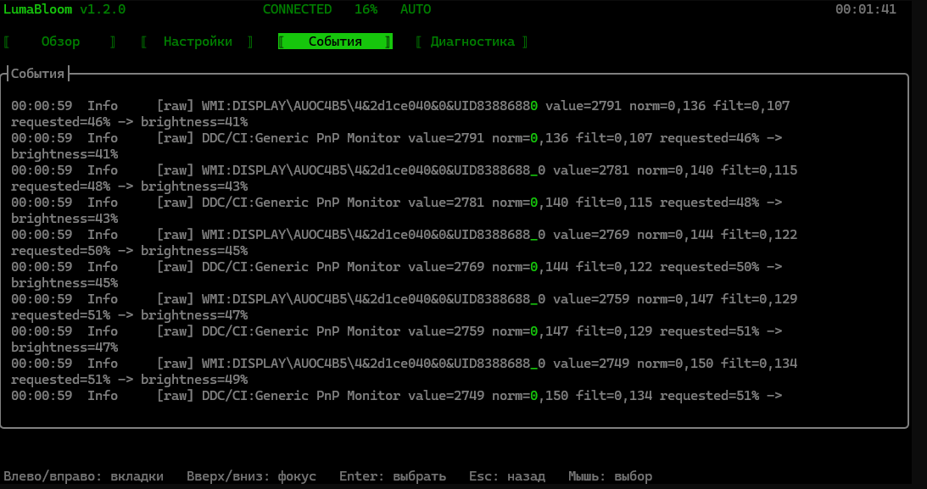Click the CONNECTED status indicator
Screen dimensions: 927x489
coord(298,9)
